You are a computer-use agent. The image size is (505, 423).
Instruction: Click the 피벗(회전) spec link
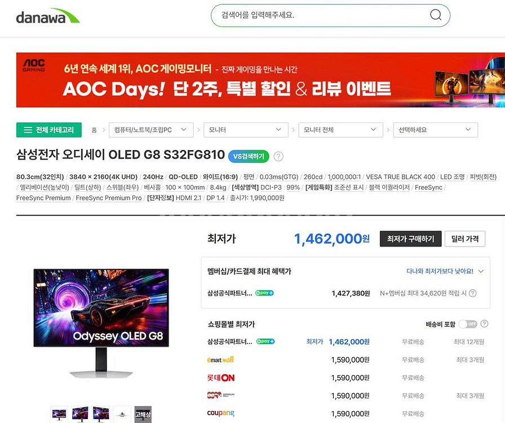point(483,177)
